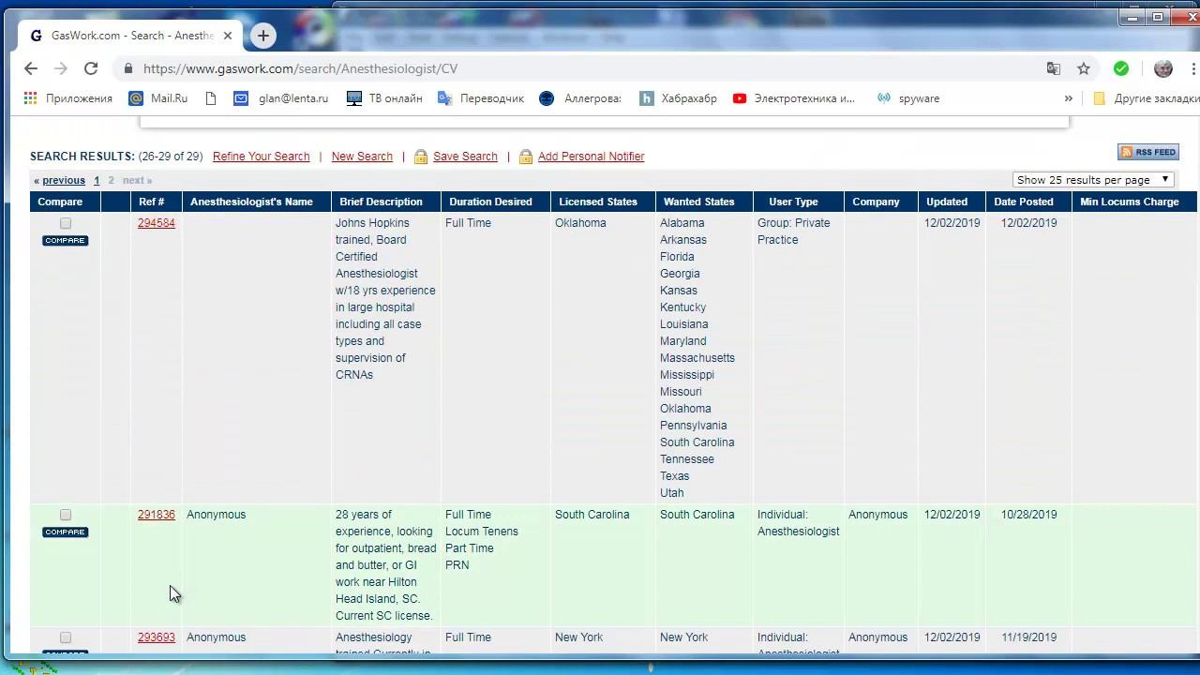Go back with the browser back arrow
Image resolution: width=1200 pixels, height=675 pixels.
(31, 68)
